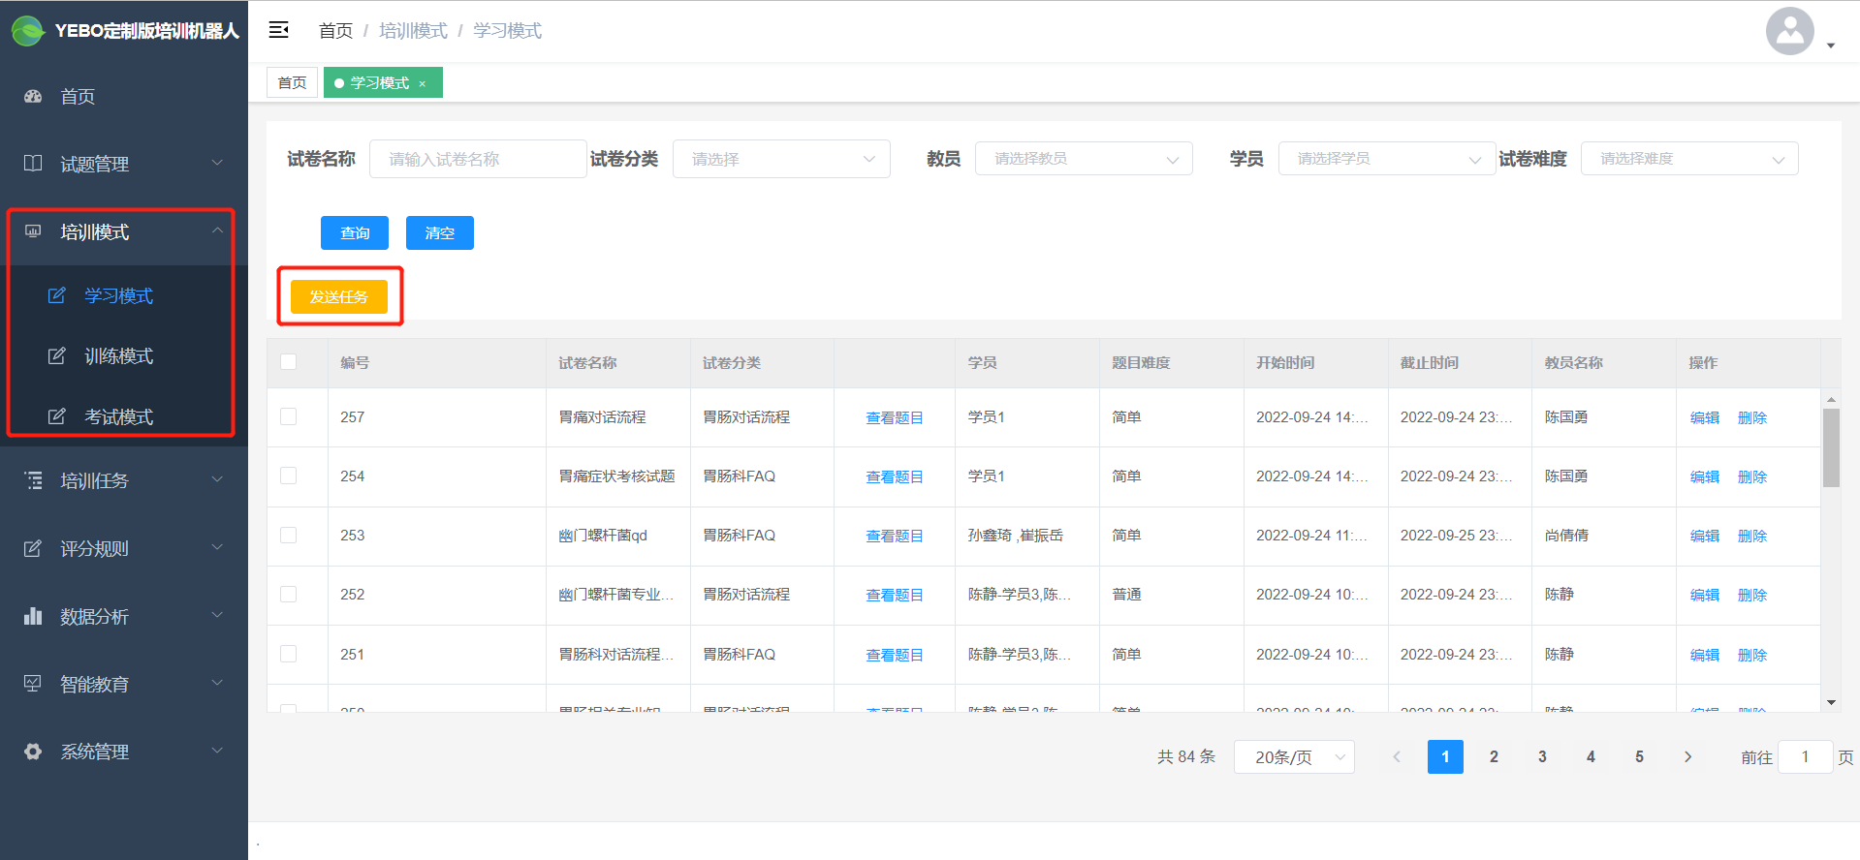Open the 学员 selection dropdown
This screenshot has height=860, width=1860.
1387,159
